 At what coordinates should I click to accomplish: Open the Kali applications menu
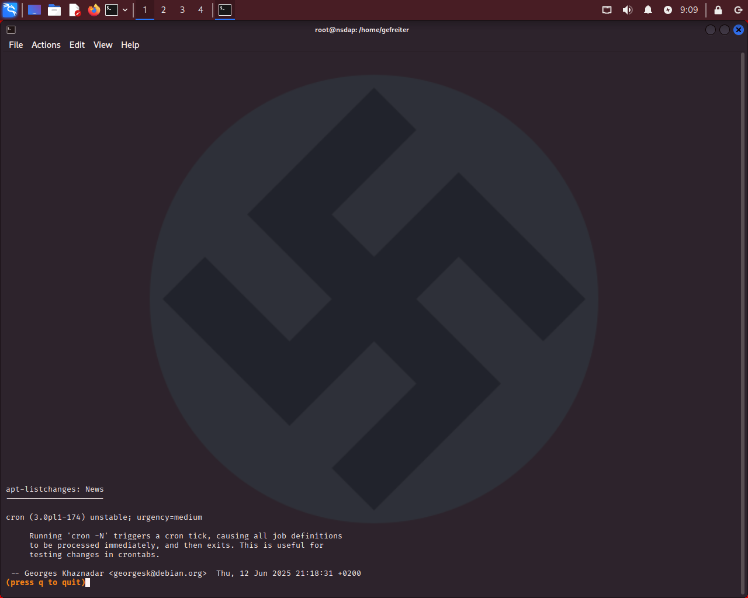click(x=10, y=10)
